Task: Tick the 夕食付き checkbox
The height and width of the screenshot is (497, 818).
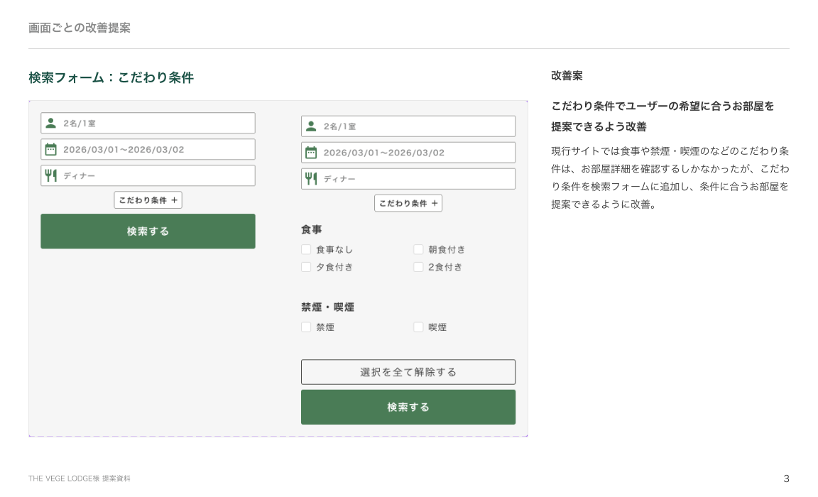Action: click(306, 267)
